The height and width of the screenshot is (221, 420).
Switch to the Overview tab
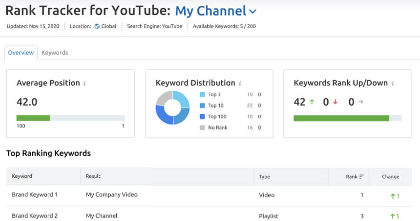(x=21, y=53)
